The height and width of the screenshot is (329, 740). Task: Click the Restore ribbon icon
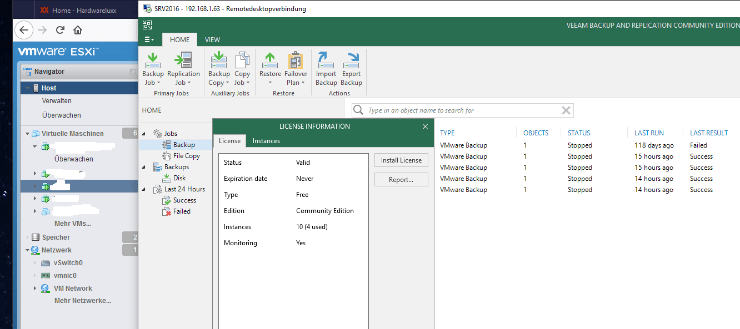point(270,61)
